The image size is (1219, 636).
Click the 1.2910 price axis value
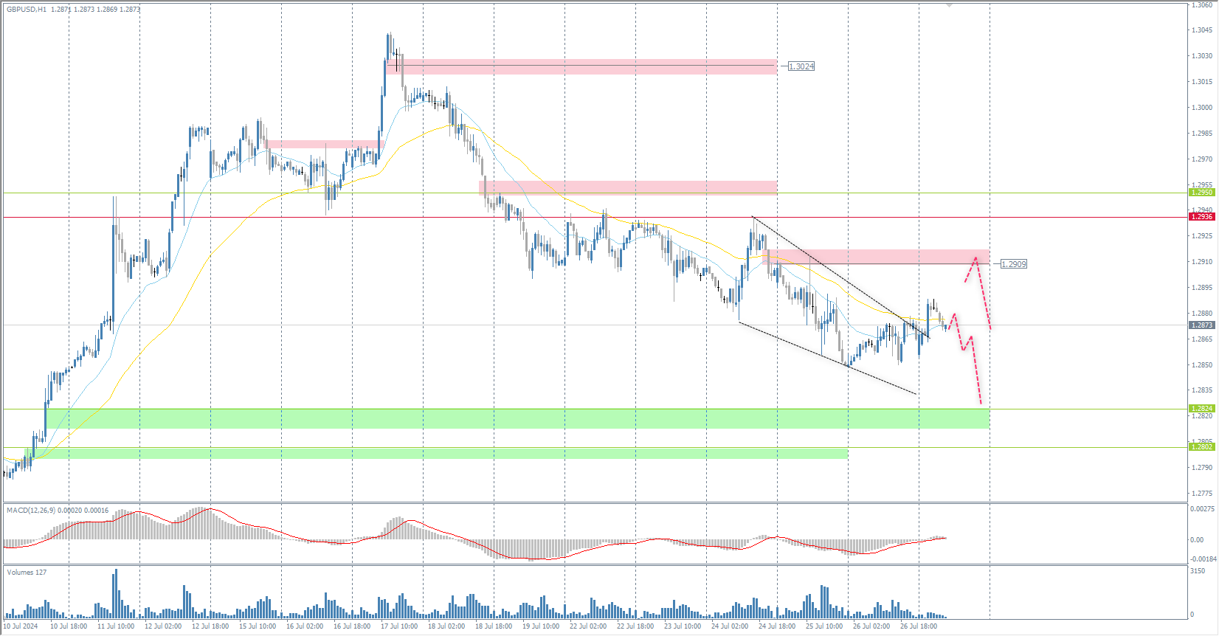(x=1202, y=262)
